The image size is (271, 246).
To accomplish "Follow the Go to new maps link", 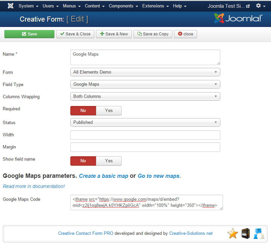I will point(159,176).
